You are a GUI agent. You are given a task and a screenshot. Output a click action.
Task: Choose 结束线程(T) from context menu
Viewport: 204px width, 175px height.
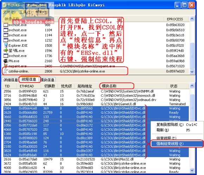point(177,138)
